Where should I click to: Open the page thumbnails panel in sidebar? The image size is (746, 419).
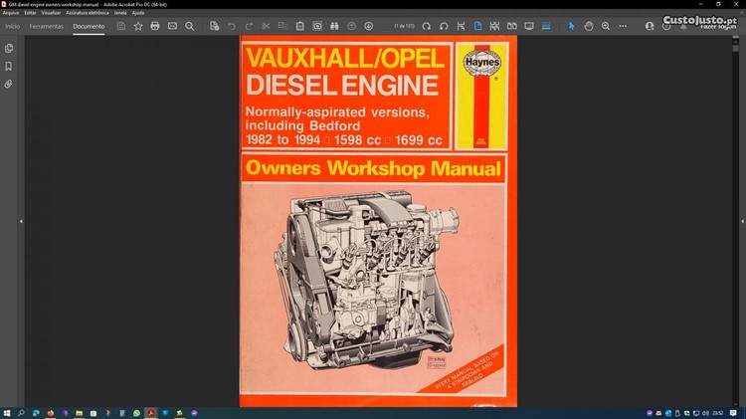(x=9, y=48)
